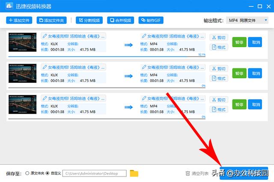The image size is (274, 182).
Task: Select the 自定义 save location radio
Action: click(x=48, y=173)
